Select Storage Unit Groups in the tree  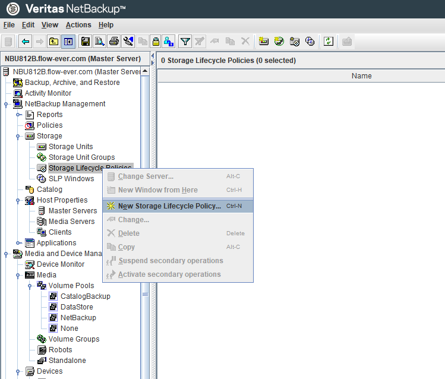click(x=82, y=157)
